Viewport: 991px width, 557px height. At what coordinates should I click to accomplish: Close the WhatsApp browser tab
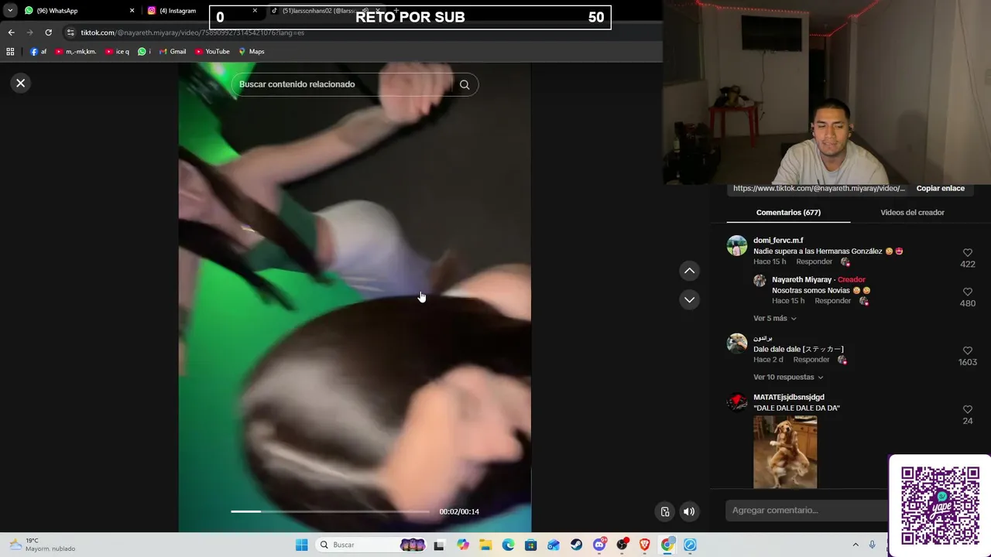click(x=132, y=11)
